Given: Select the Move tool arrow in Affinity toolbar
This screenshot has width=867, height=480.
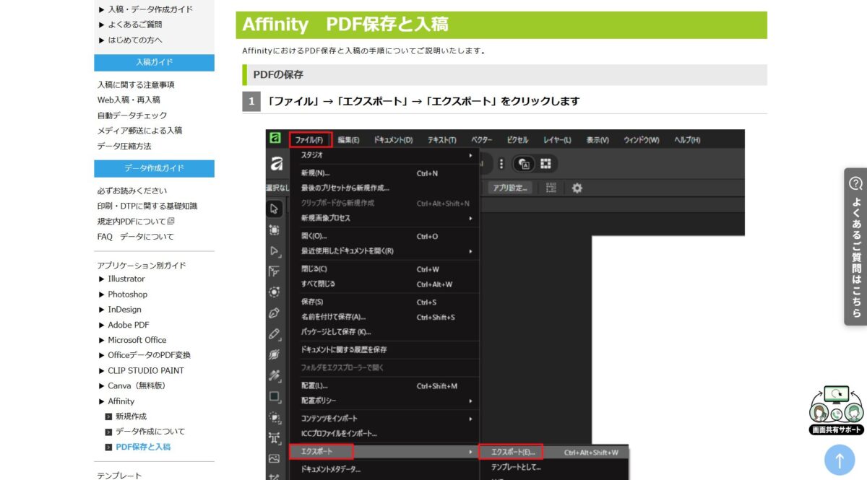Looking at the screenshot, I should pyautogui.click(x=275, y=209).
